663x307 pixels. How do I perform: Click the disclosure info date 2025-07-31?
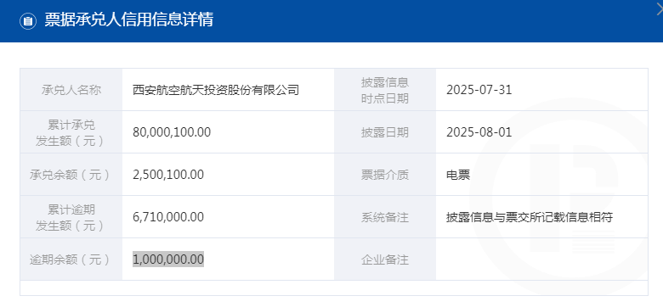[479, 90]
